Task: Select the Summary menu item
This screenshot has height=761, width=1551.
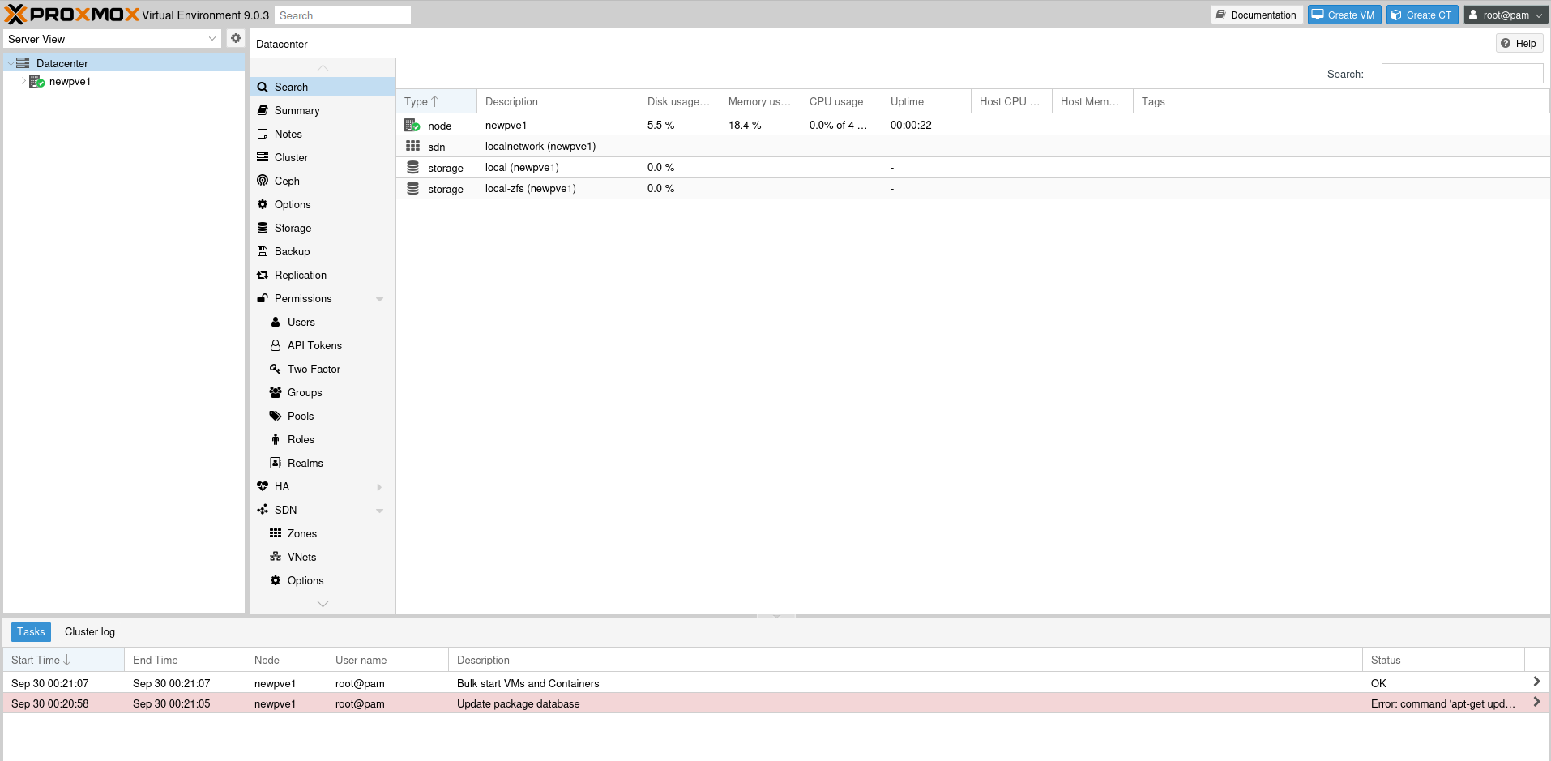Action: click(x=297, y=111)
